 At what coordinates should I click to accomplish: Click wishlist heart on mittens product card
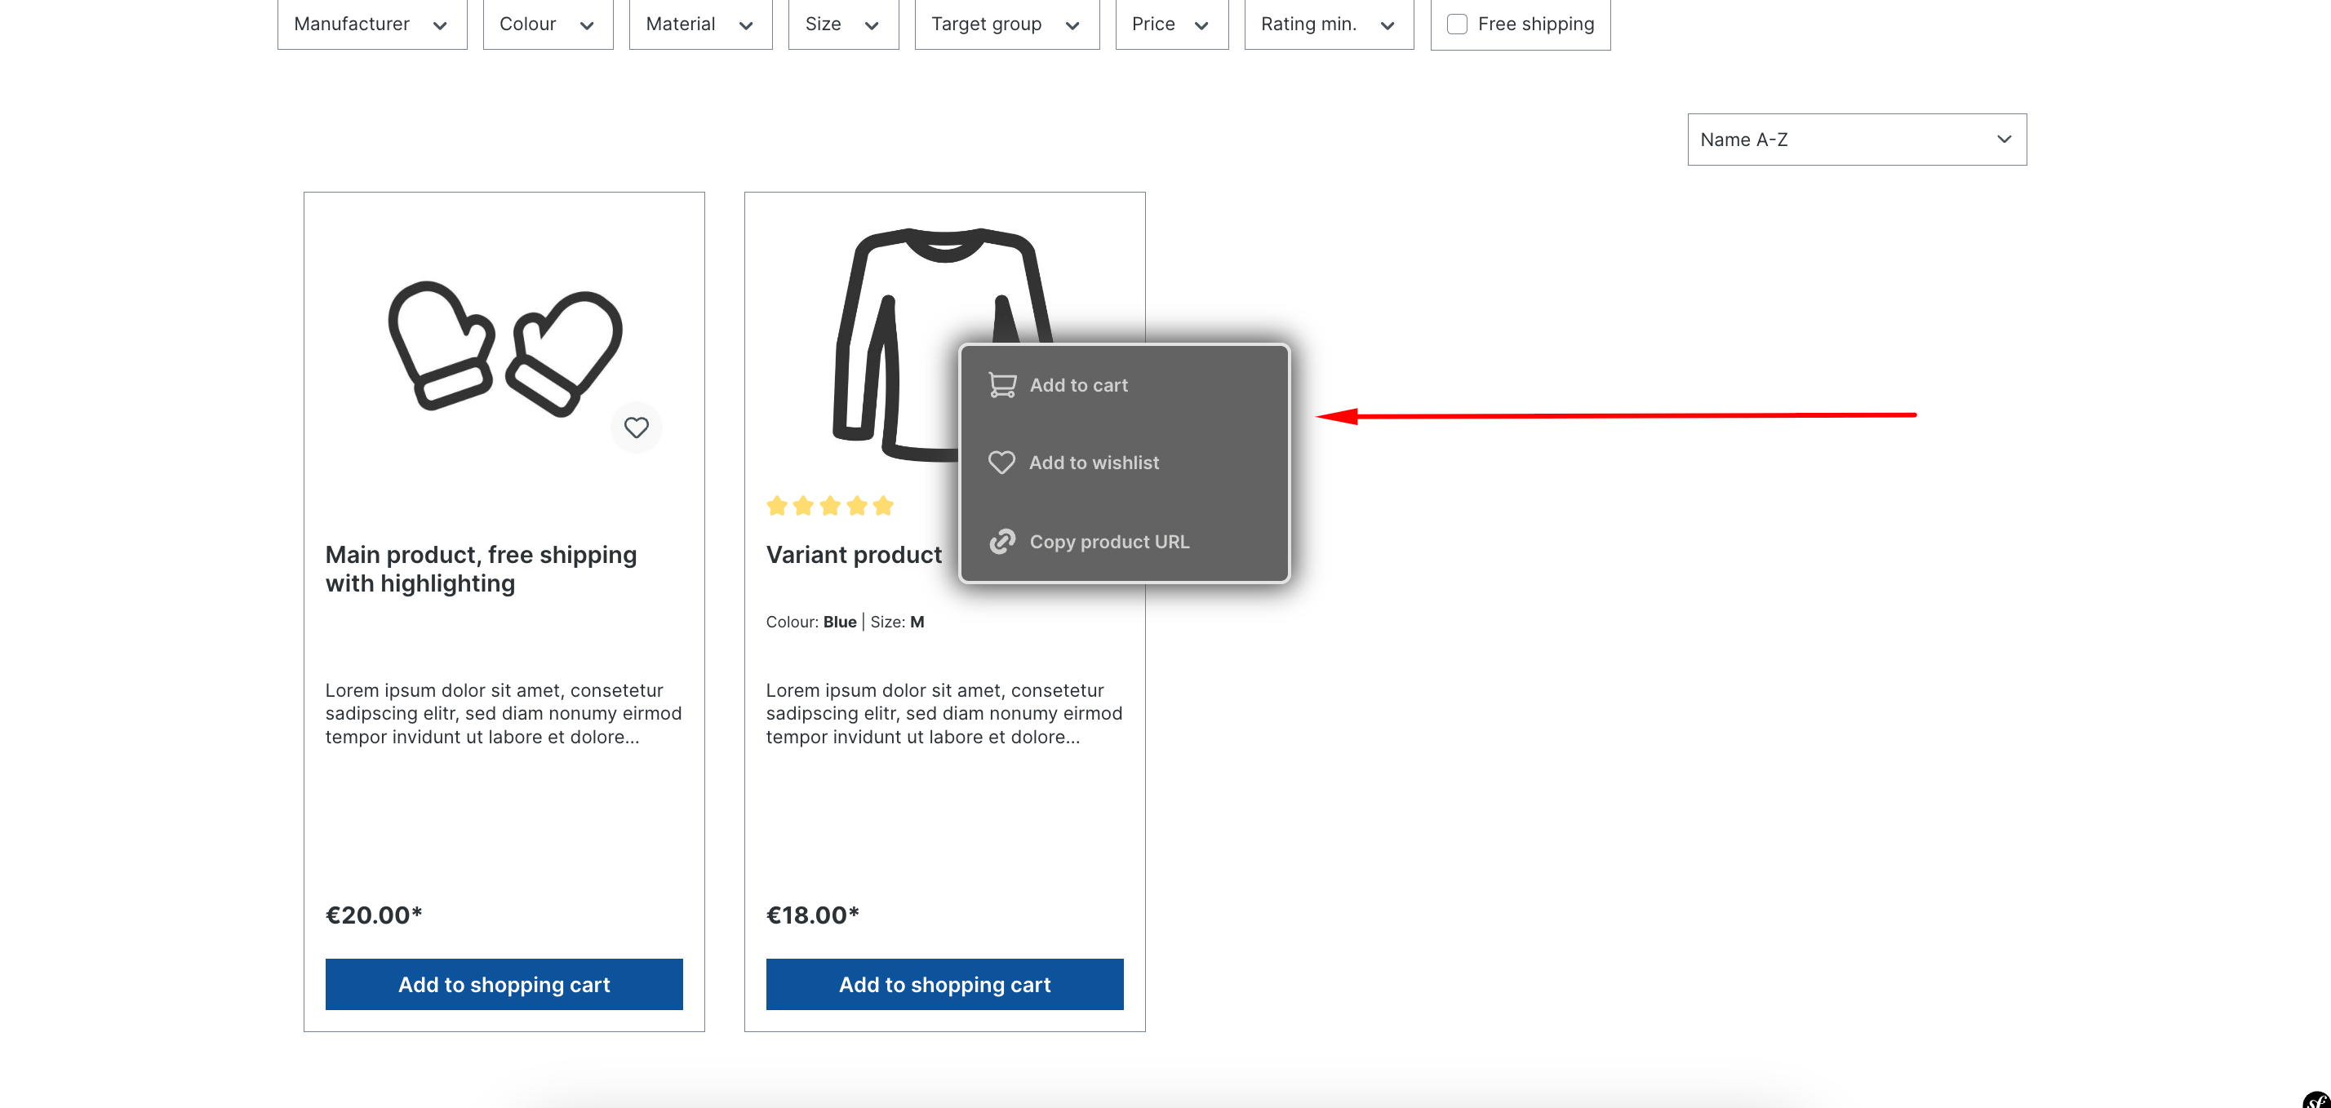point(636,427)
